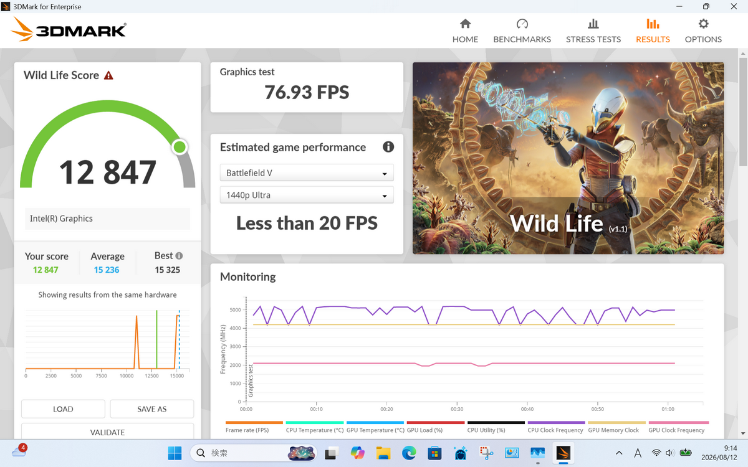Open the Battlefield V game dropdown
Screen dimensions: 748x467
pyautogui.click(x=307, y=173)
